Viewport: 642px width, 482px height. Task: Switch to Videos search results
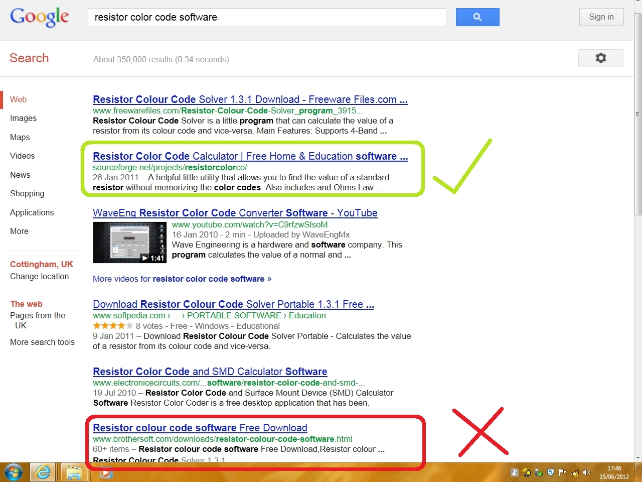[22, 156]
